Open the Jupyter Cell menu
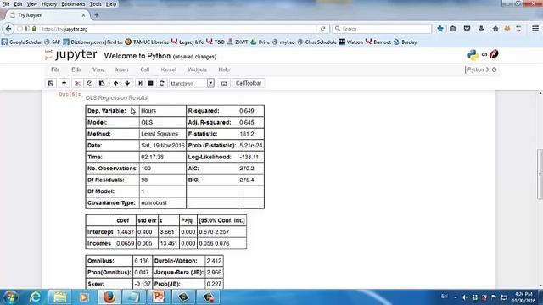Viewport: 543px width, 305px height. tap(145, 69)
